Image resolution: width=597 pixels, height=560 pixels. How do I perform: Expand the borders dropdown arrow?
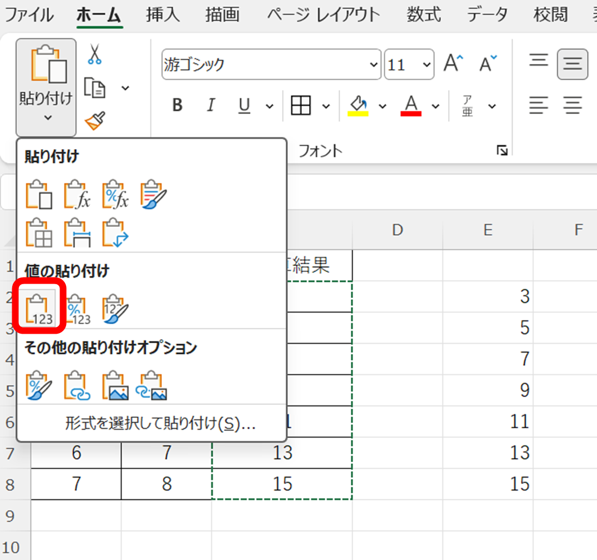coord(326,106)
